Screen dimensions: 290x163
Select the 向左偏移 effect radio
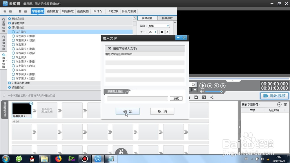tap(13, 32)
